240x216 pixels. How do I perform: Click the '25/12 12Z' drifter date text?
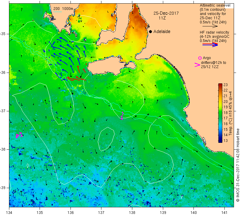(x=209, y=67)
